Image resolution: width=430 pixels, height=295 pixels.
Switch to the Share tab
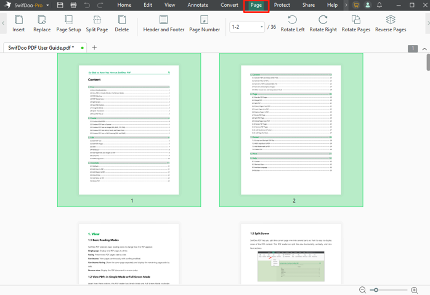[309, 5]
